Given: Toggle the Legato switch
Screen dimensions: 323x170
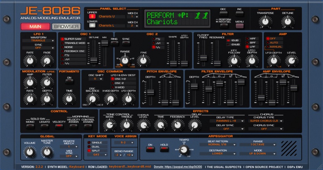Looking at the screenshot, I should click(44, 126).
